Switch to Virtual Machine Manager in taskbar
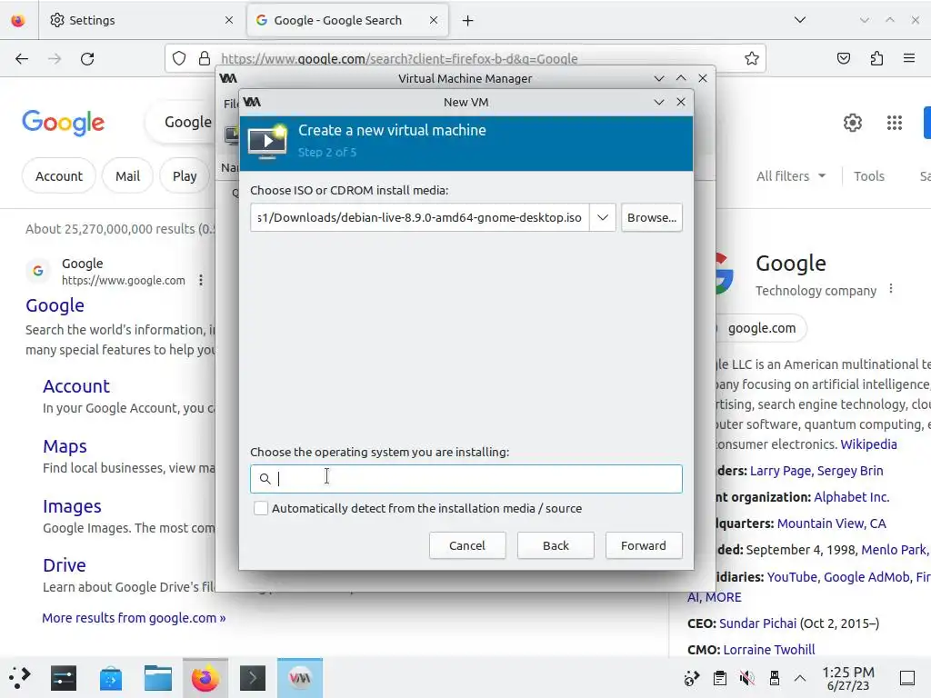The height and width of the screenshot is (698, 931). coord(300,678)
